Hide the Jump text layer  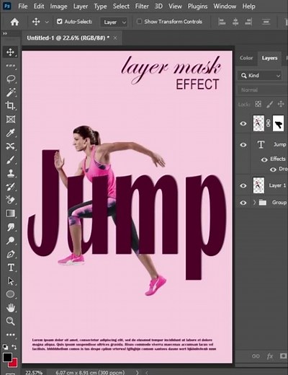point(243,145)
